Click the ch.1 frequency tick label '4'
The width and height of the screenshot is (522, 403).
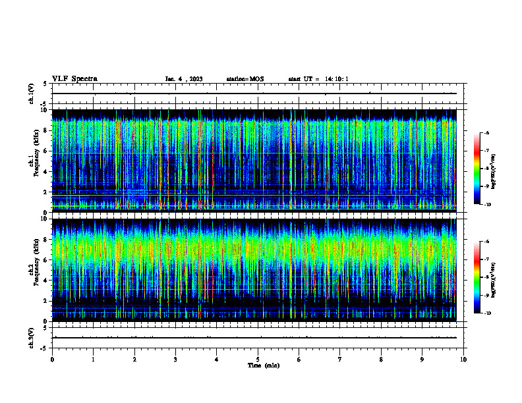coord(45,172)
